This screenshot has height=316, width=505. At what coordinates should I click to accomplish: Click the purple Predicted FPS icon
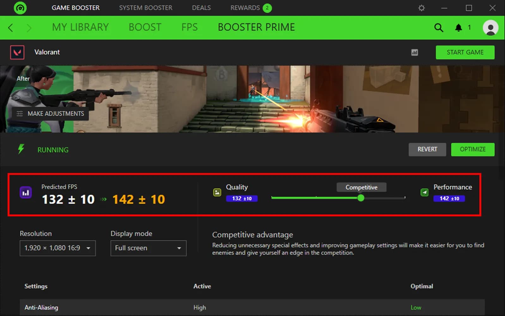[x=26, y=193]
